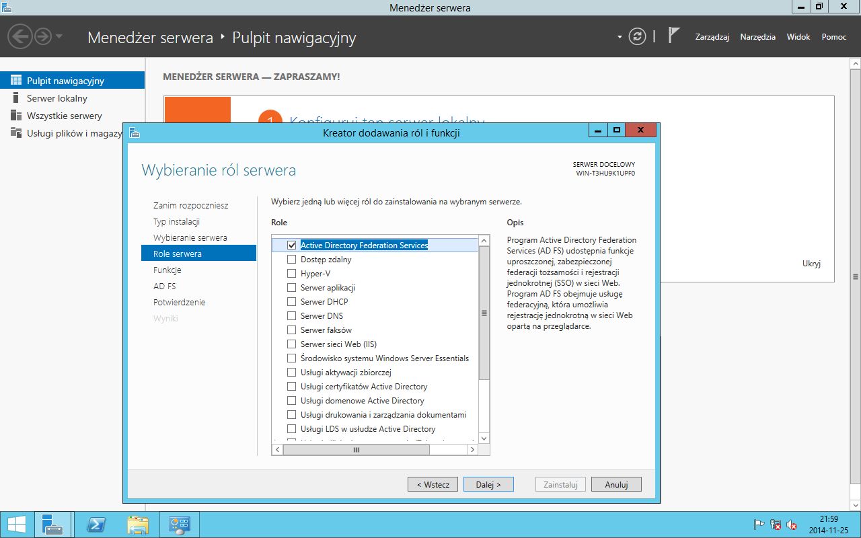The image size is (861, 538).
Task: Click the forward navigation arrow in the header
Action: (x=43, y=36)
